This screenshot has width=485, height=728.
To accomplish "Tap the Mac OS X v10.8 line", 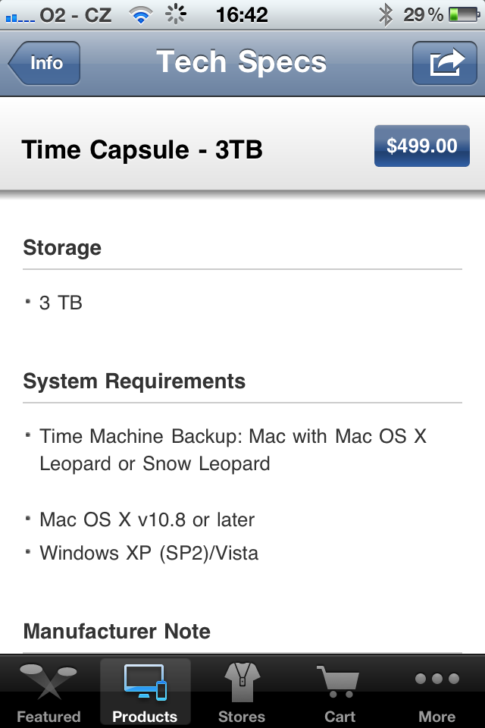I will tap(147, 519).
